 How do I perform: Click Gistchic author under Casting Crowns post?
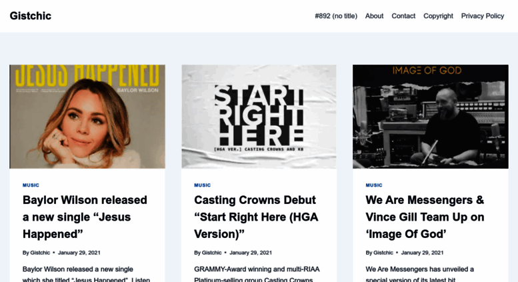pos(211,253)
